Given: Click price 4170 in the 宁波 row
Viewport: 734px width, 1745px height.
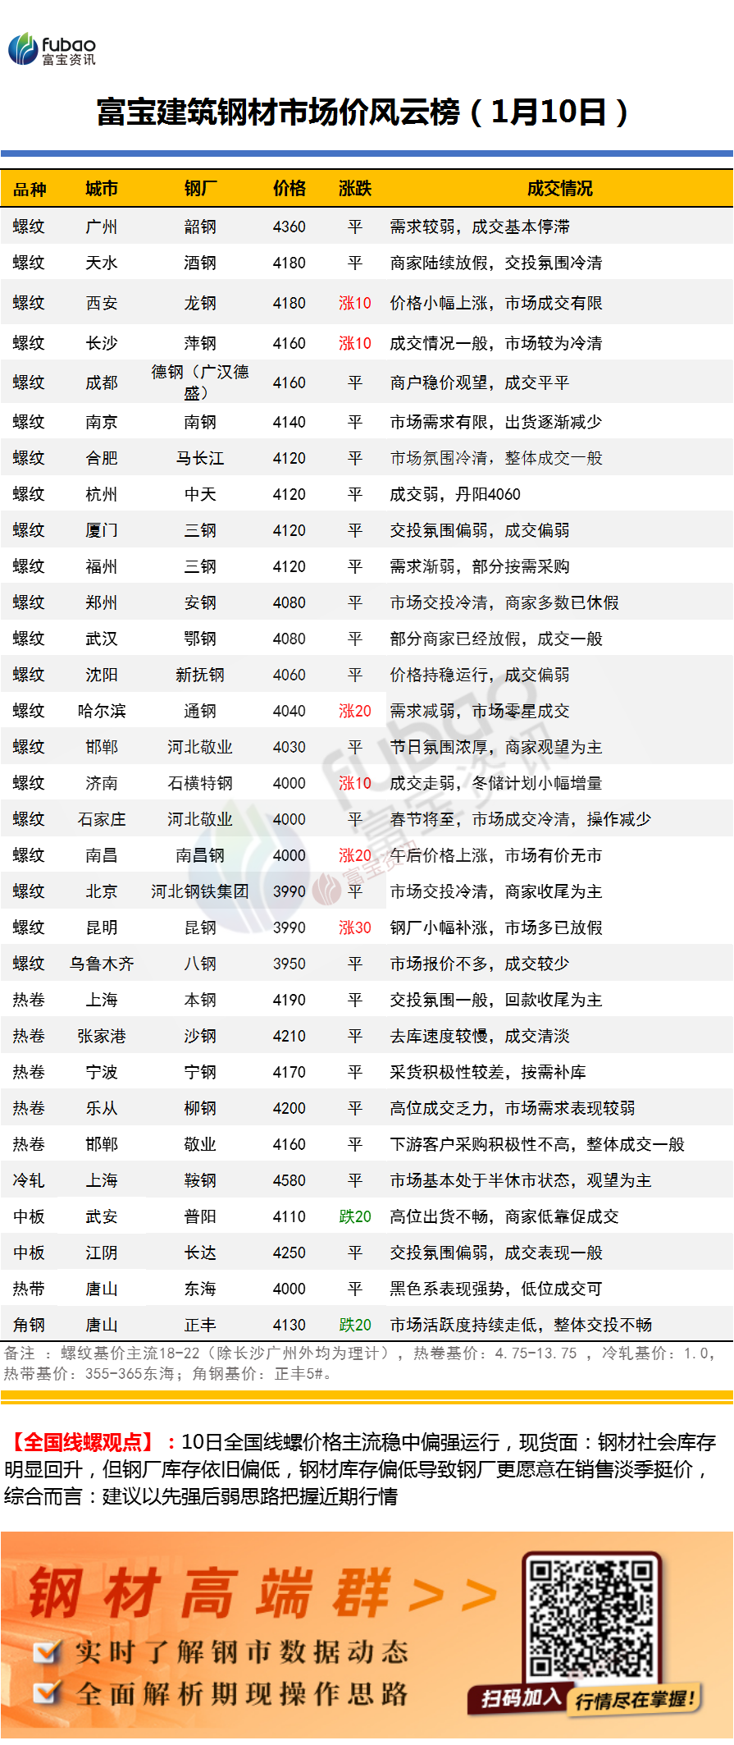Looking at the screenshot, I should coord(289,1072).
